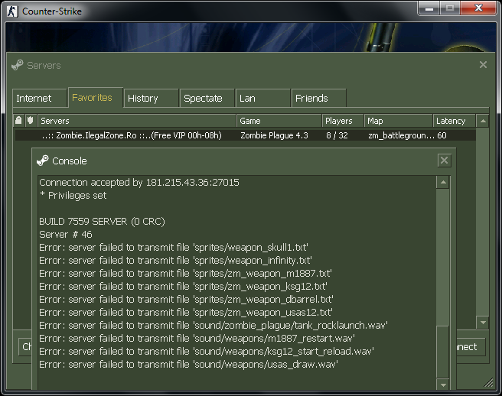Click console scrollbar down arrow
Viewport: 502px width, 396px height.
click(x=443, y=385)
